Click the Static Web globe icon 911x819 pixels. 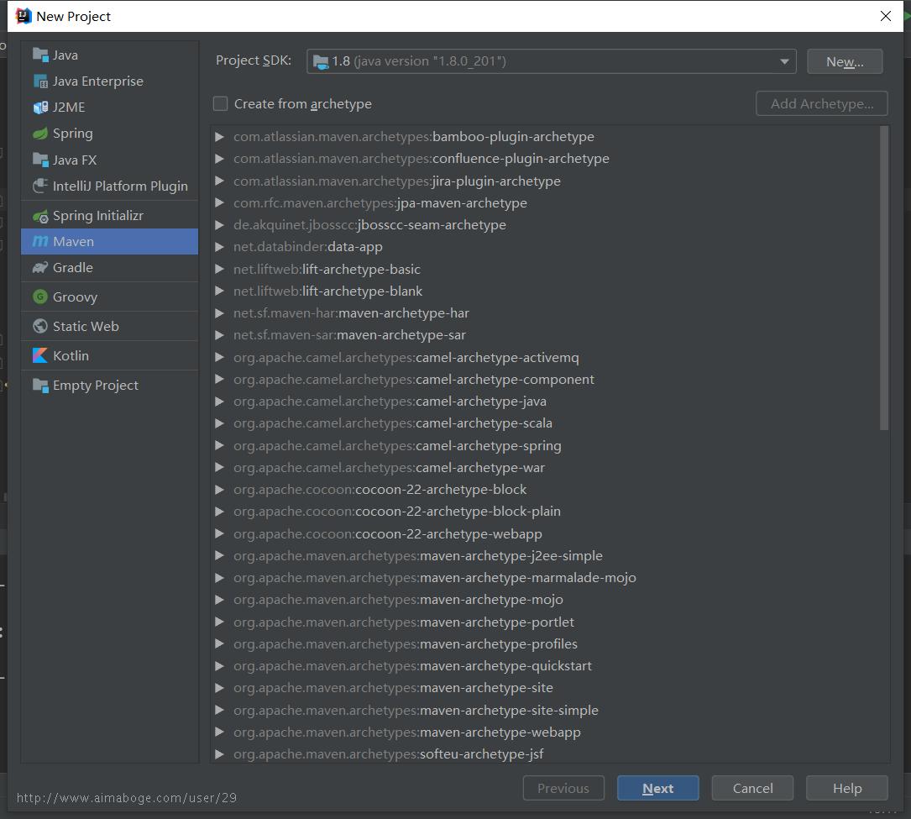tap(40, 326)
